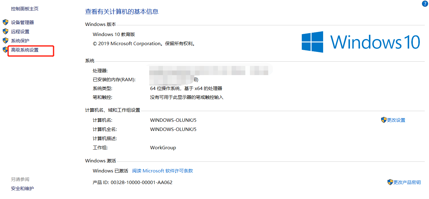Click shield icon next to 更改产品密钥
This screenshot has height=199, width=429.
tap(390, 182)
